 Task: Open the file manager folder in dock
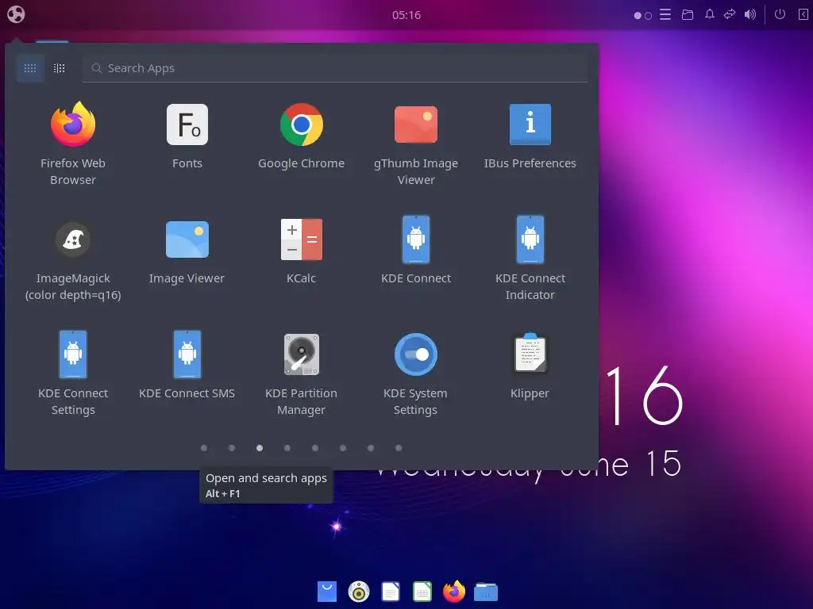coord(486,592)
